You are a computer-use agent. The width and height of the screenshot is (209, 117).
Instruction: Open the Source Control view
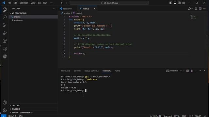(5, 25)
